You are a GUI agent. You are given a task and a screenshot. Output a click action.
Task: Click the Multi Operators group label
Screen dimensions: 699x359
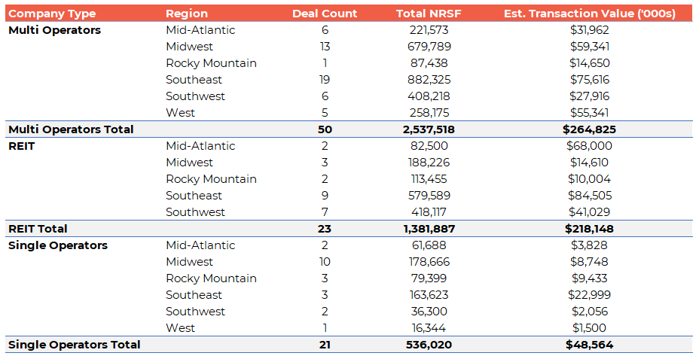(x=54, y=30)
